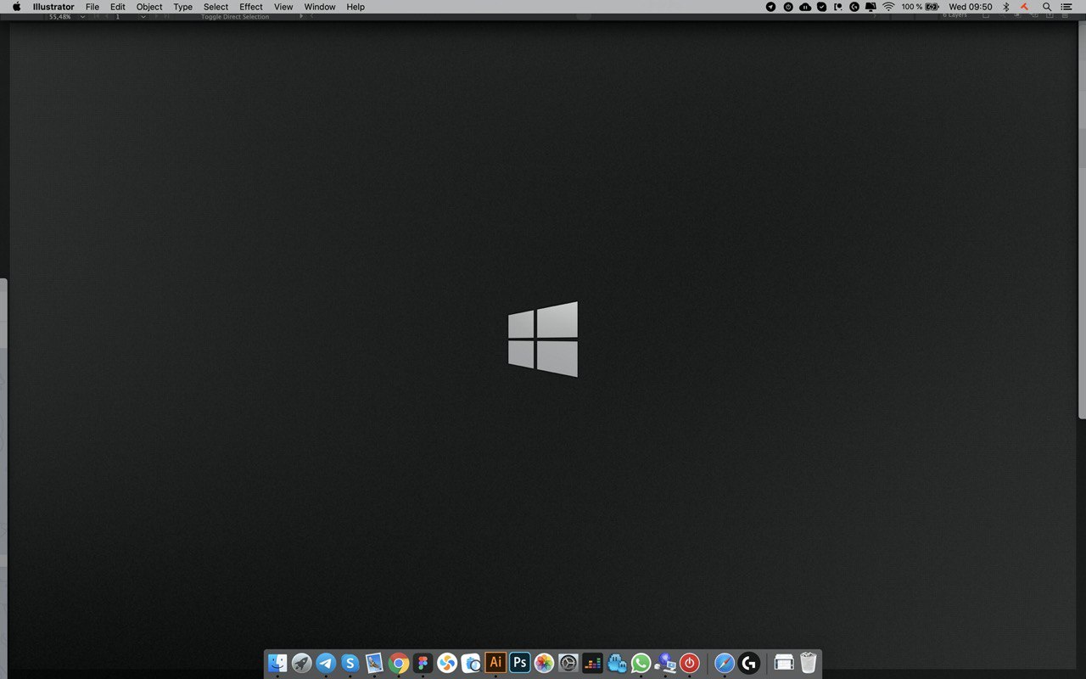Screen dimensions: 1086x679
Task: Click the battery status 100 % indicator
Action: (x=921, y=7)
